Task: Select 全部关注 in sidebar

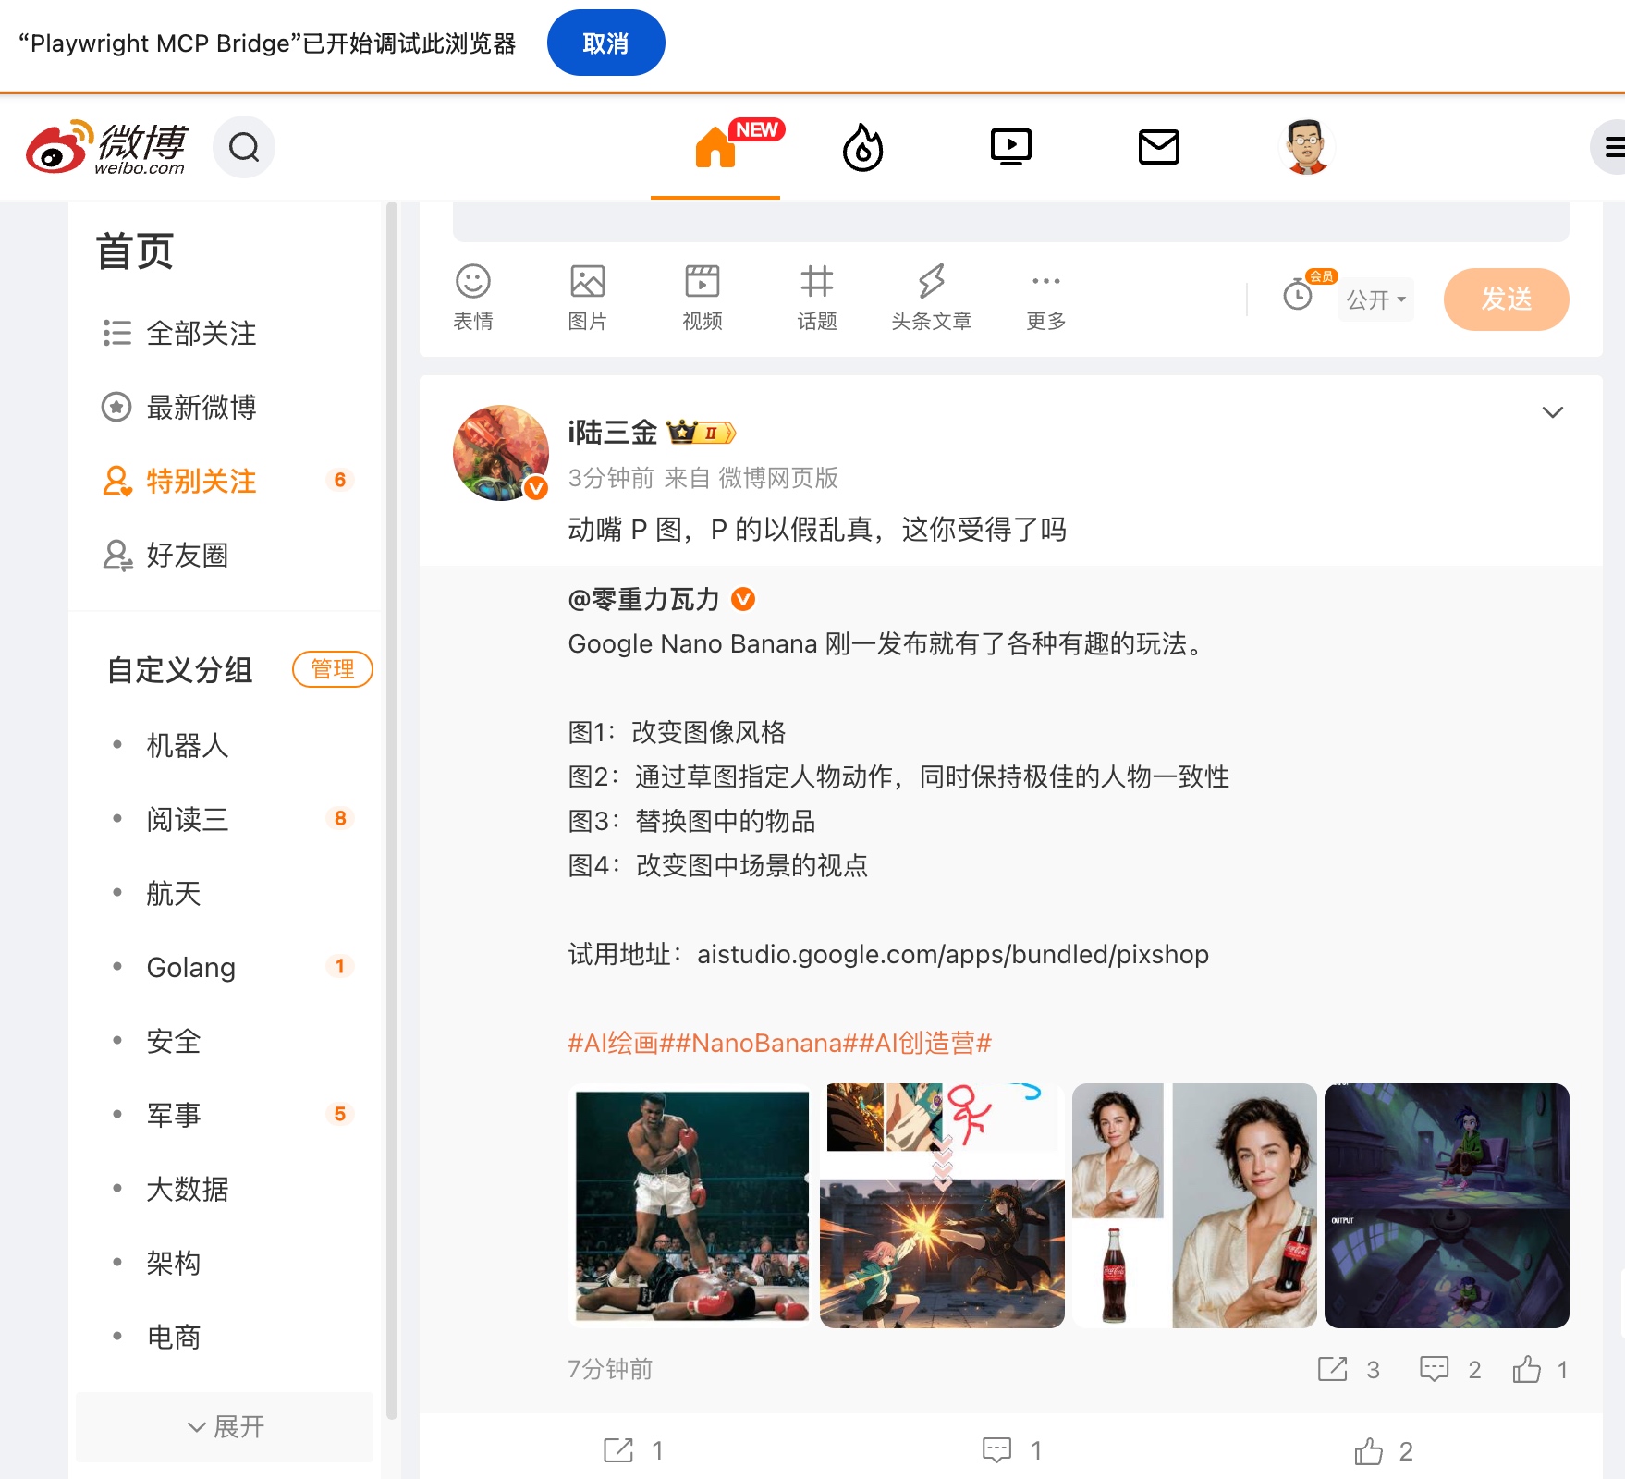Action: [x=226, y=333]
